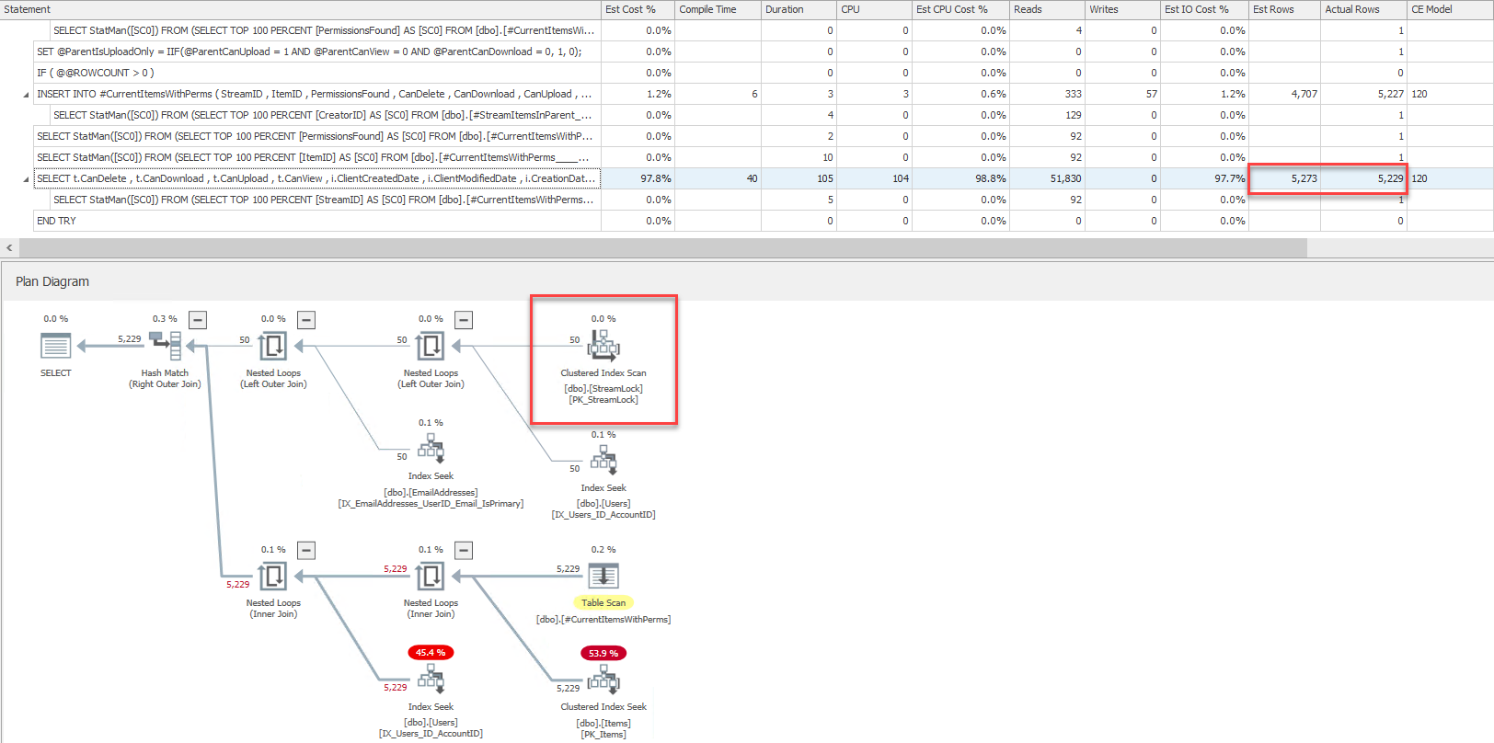Viewport: 1494px width, 743px height.
Task: Select the Nested Loops Inner Join icon beside Table Scan
Action: pyautogui.click(x=431, y=576)
